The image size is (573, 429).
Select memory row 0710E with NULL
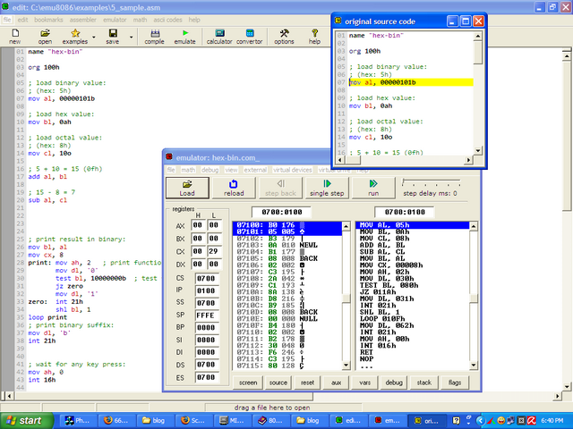pyautogui.click(x=286, y=319)
